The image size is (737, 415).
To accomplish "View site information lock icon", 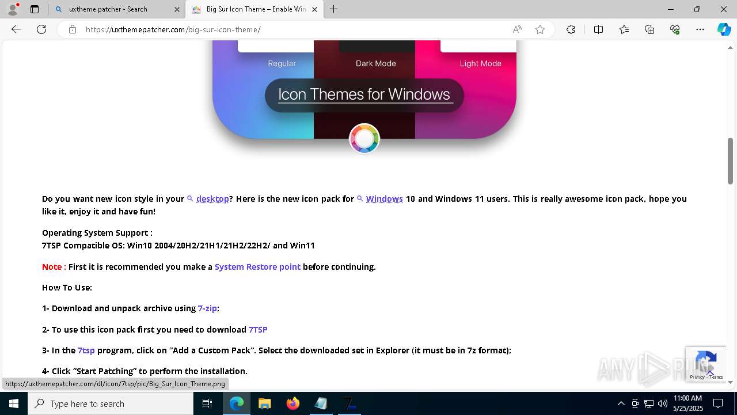I will tap(73, 29).
